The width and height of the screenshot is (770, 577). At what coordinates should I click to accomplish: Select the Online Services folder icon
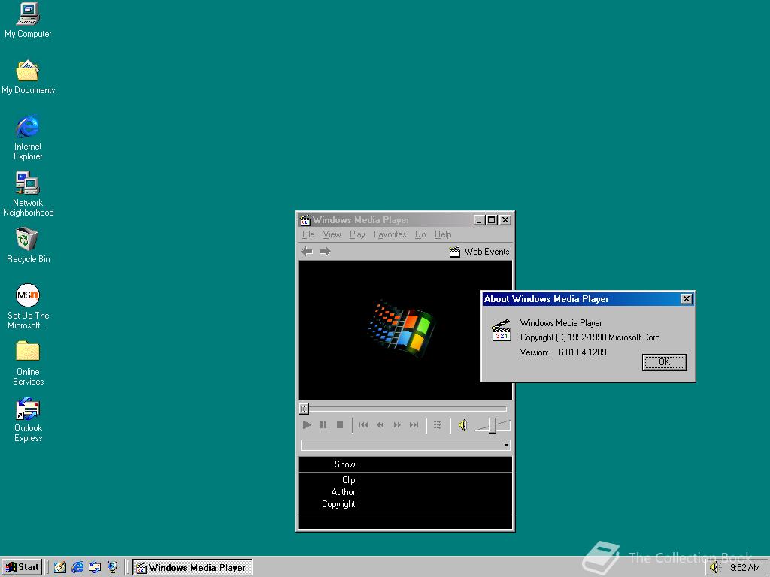click(28, 363)
